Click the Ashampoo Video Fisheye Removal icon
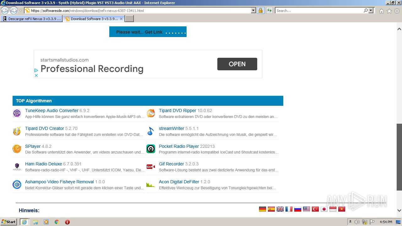This screenshot has height=226, width=402. click(17, 185)
